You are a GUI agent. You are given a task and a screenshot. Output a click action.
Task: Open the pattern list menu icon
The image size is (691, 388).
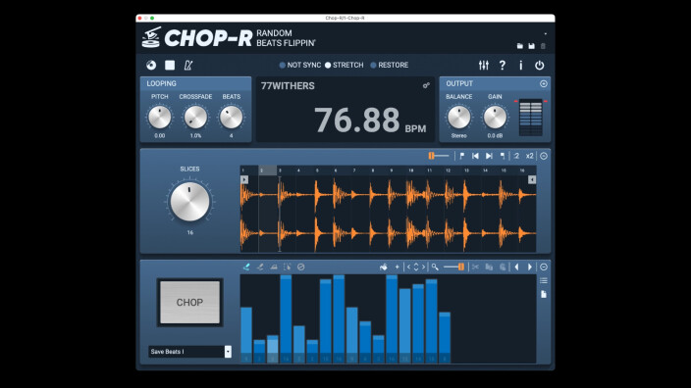coord(544,280)
